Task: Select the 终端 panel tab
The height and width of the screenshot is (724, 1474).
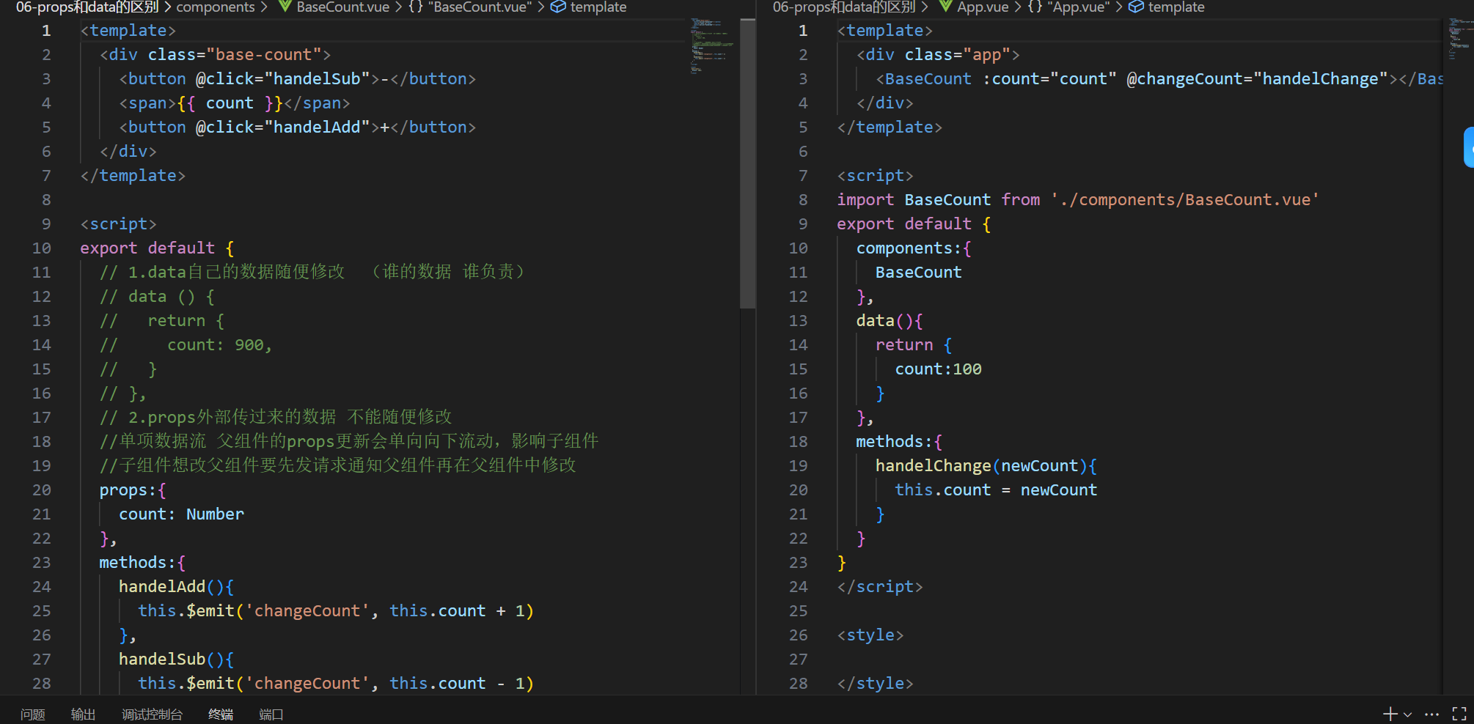Action: 221,714
